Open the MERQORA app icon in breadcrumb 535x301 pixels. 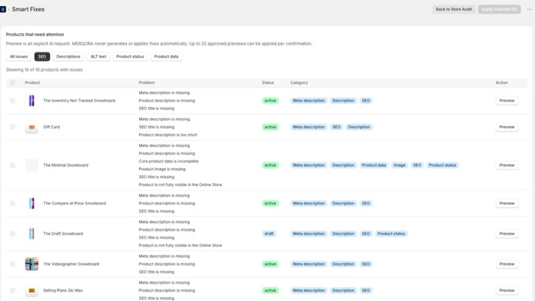click(x=3, y=9)
